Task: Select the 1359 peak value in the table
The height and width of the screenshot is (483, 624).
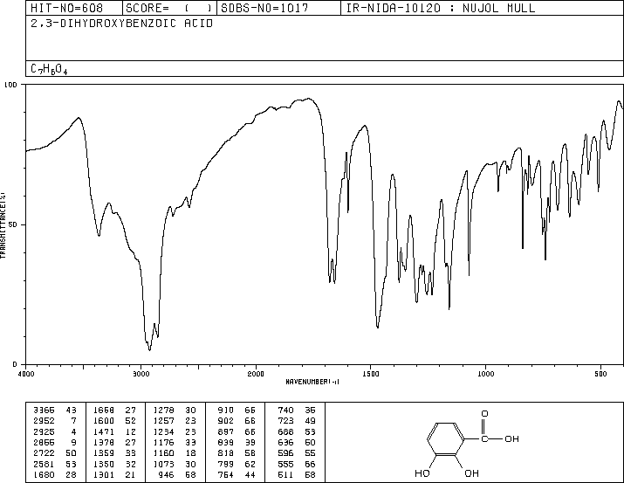Action: [104, 453]
